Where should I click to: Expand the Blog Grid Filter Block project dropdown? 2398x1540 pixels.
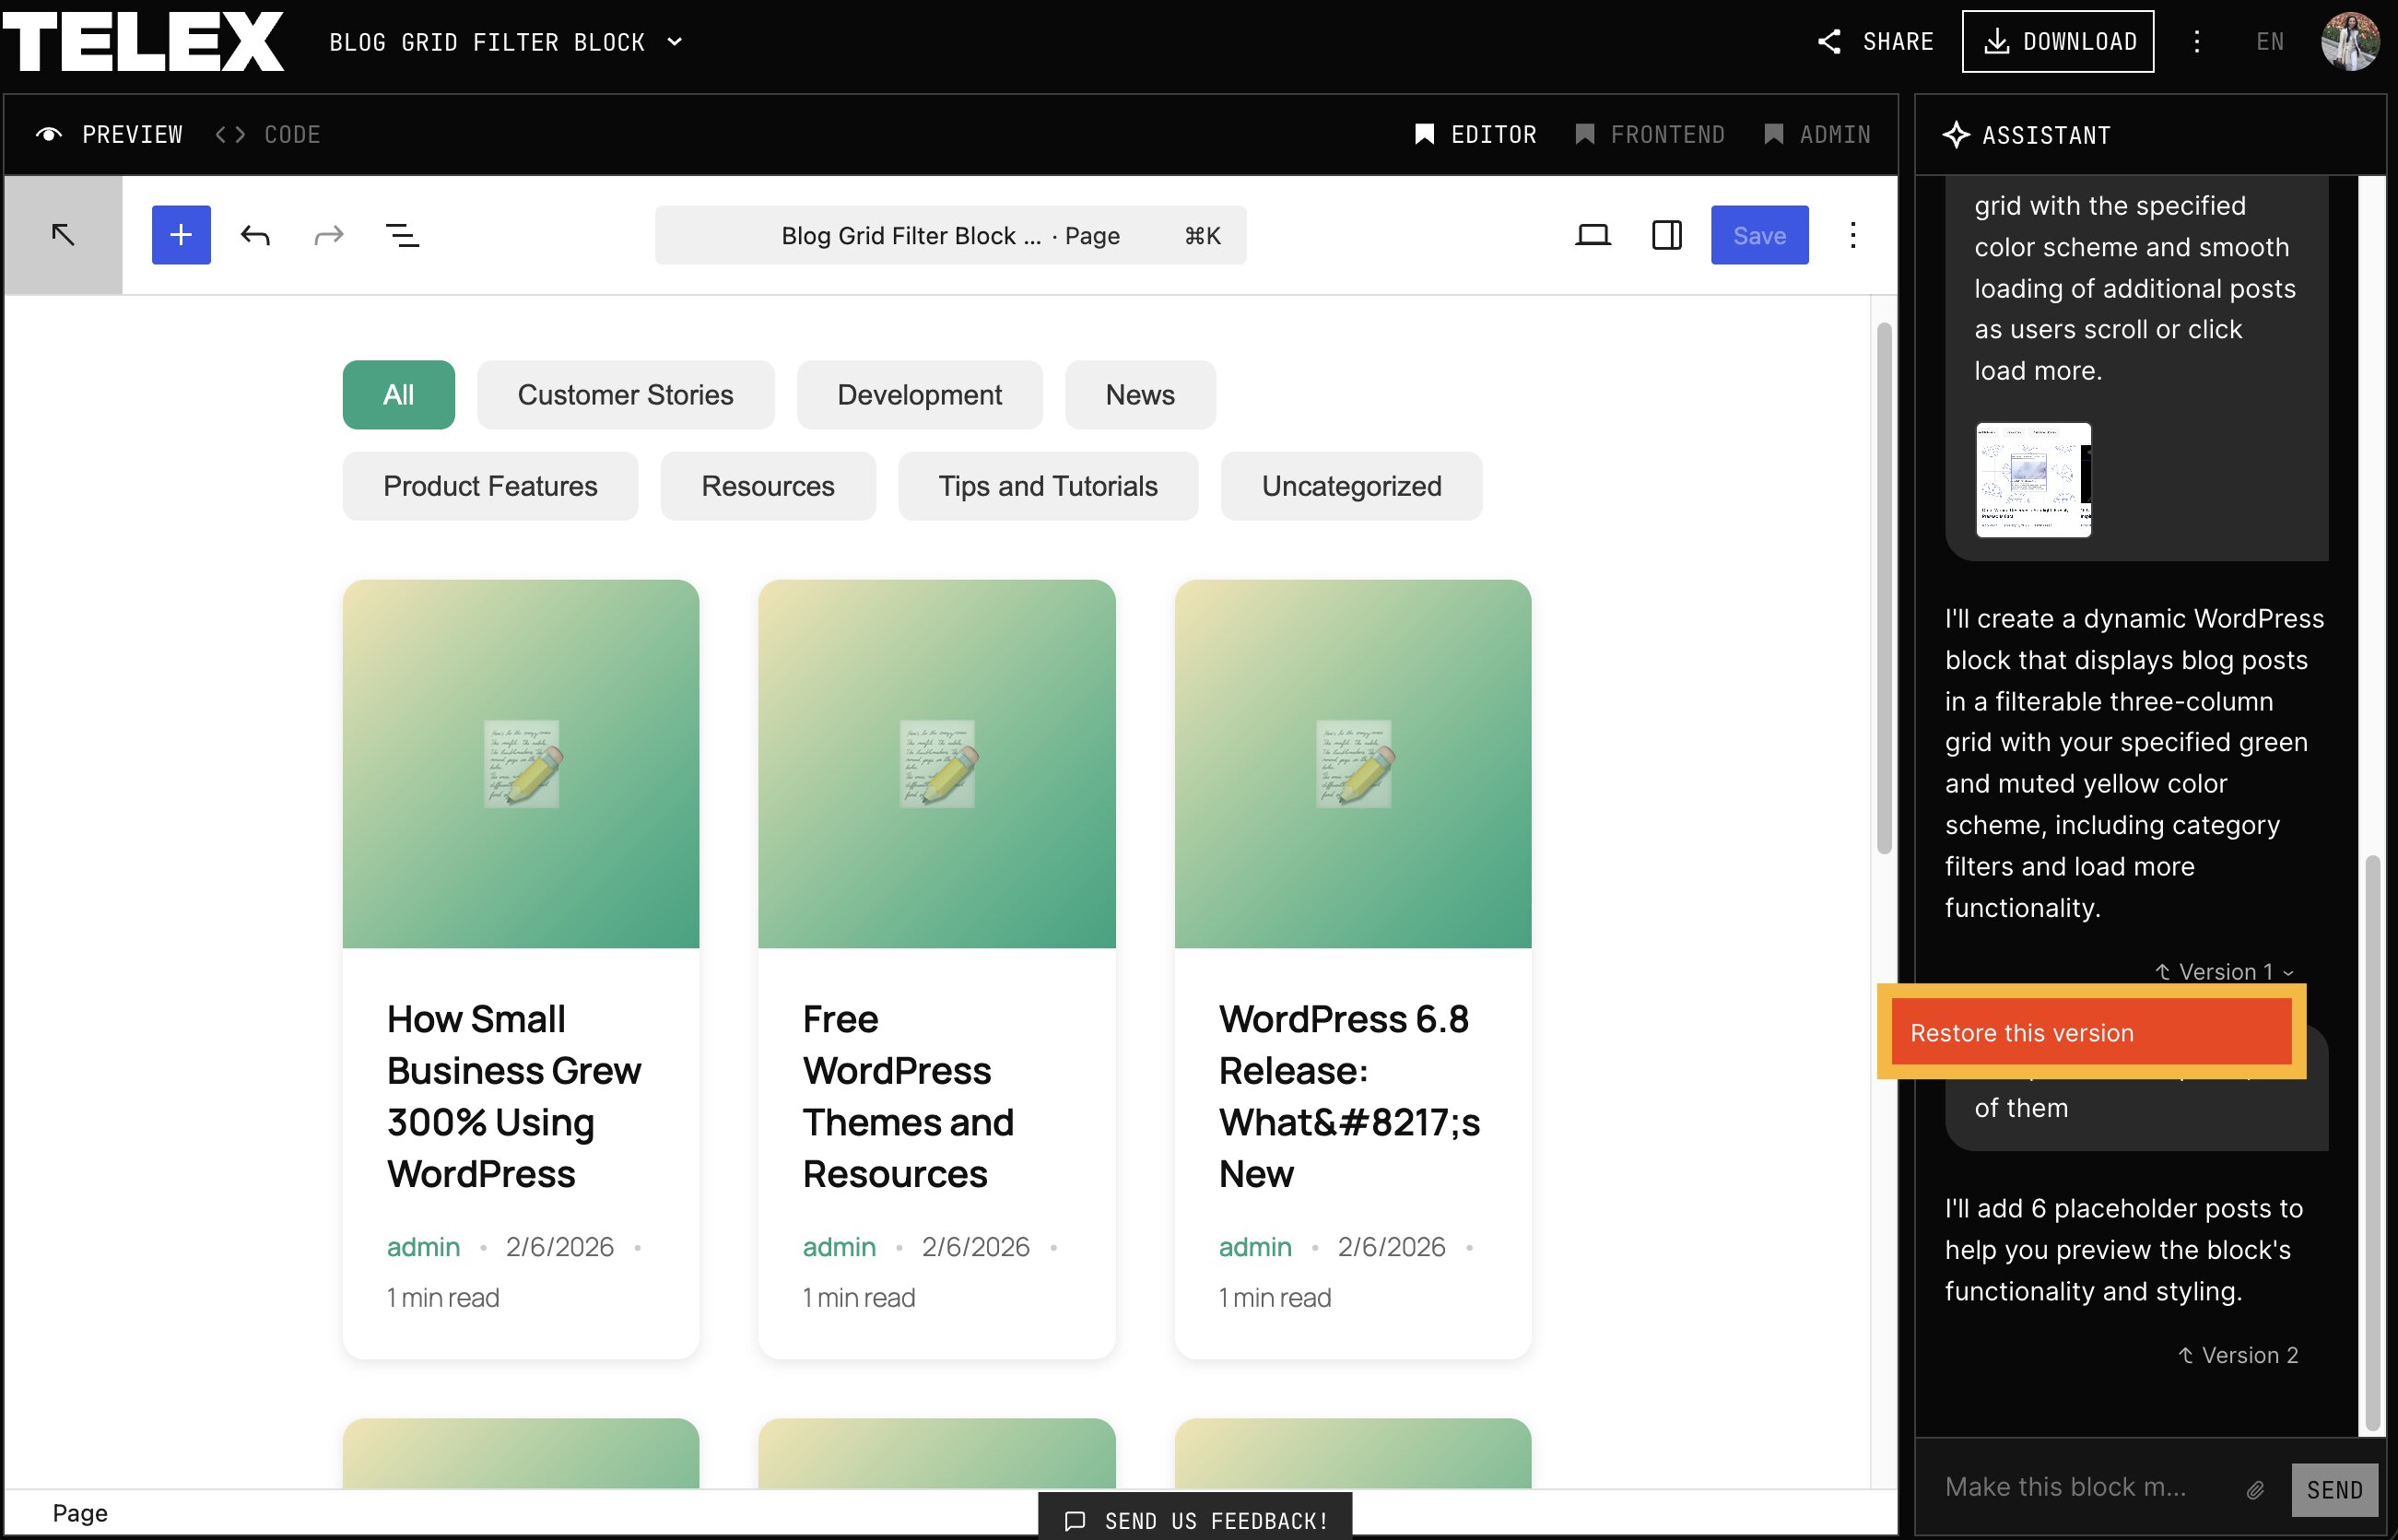[x=674, y=42]
